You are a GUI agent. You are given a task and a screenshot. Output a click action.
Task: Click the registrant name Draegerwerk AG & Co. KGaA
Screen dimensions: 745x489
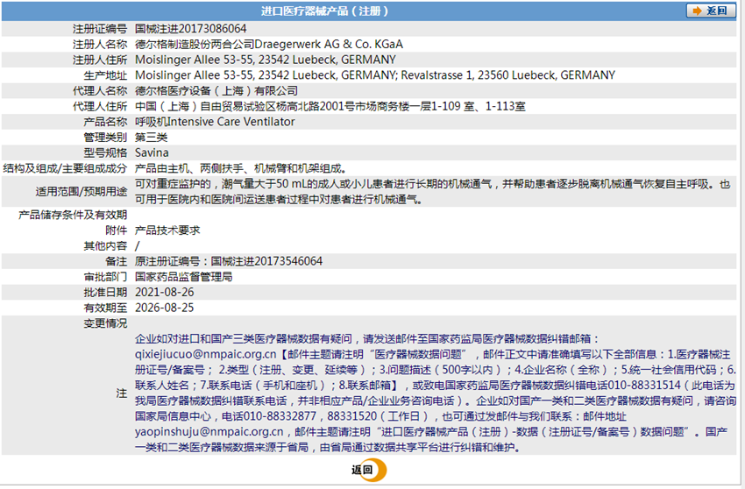[x=329, y=44]
